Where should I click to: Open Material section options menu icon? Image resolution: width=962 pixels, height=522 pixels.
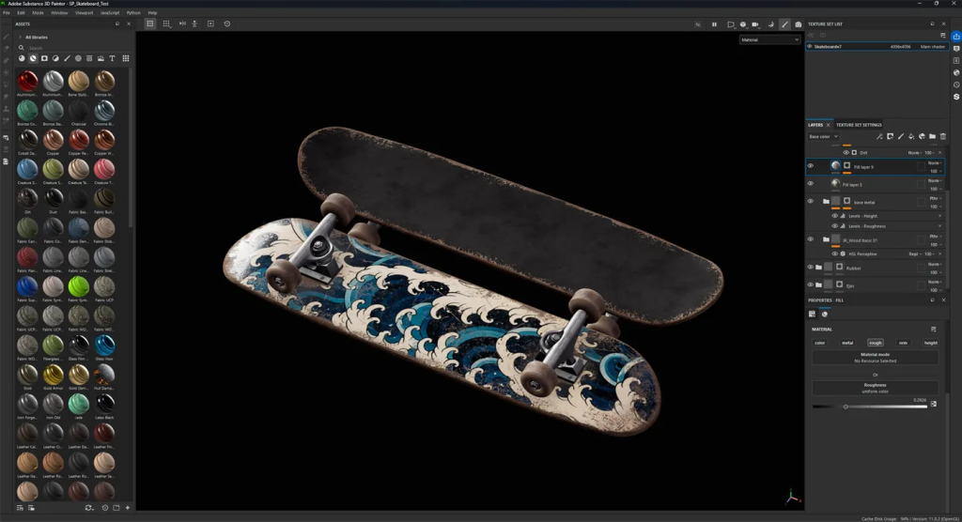[x=933, y=330]
